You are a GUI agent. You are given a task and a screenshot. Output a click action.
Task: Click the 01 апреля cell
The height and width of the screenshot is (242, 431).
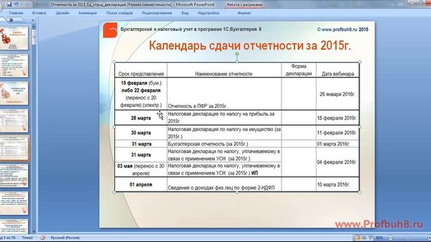coord(141,184)
